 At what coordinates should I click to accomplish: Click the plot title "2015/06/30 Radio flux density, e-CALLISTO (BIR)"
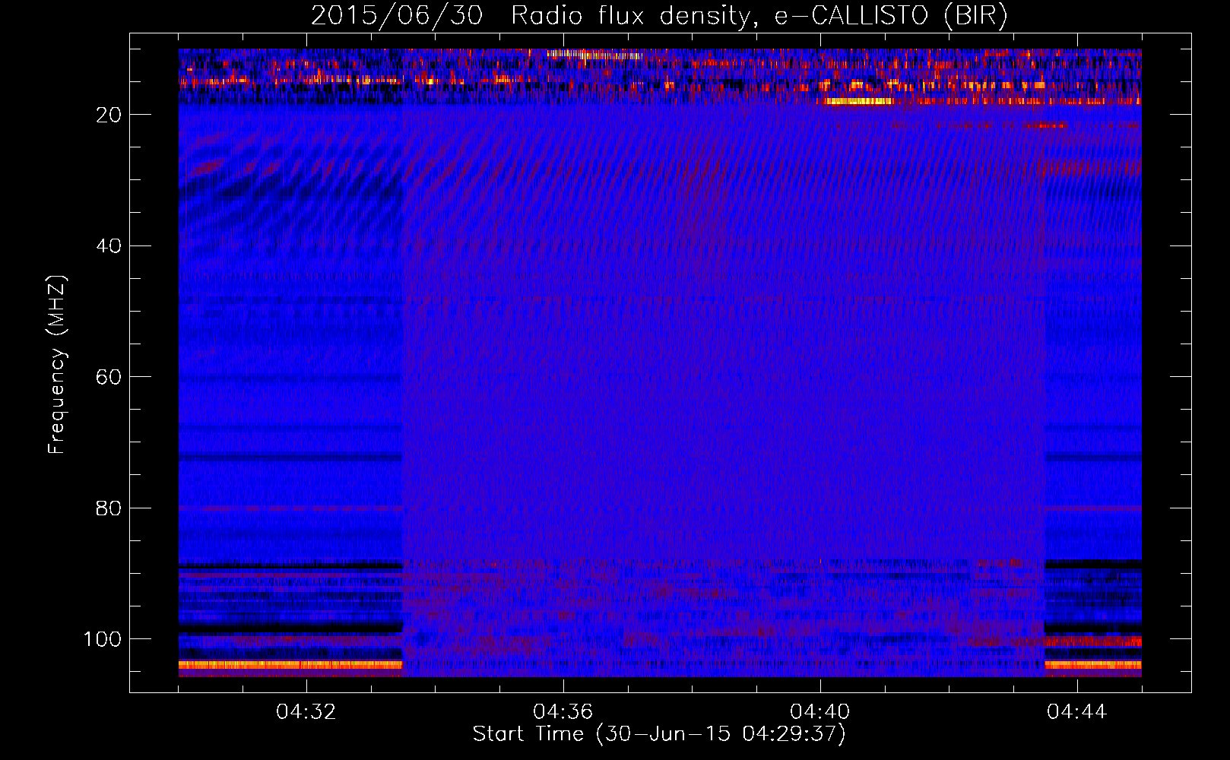click(659, 15)
